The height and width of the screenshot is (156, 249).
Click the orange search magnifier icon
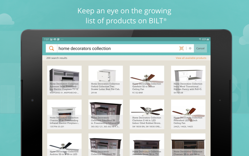51,48
